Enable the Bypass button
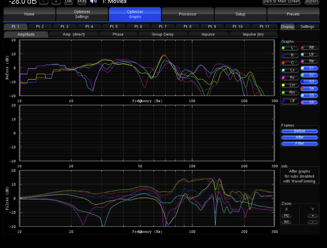 (x=312, y=2)
